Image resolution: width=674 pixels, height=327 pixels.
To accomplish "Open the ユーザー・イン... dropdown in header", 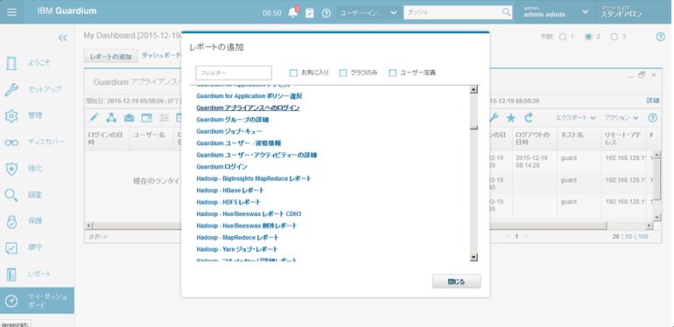I will tap(369, 13).
